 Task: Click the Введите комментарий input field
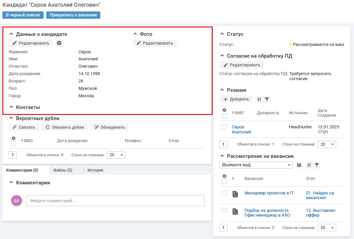[115, 201]
